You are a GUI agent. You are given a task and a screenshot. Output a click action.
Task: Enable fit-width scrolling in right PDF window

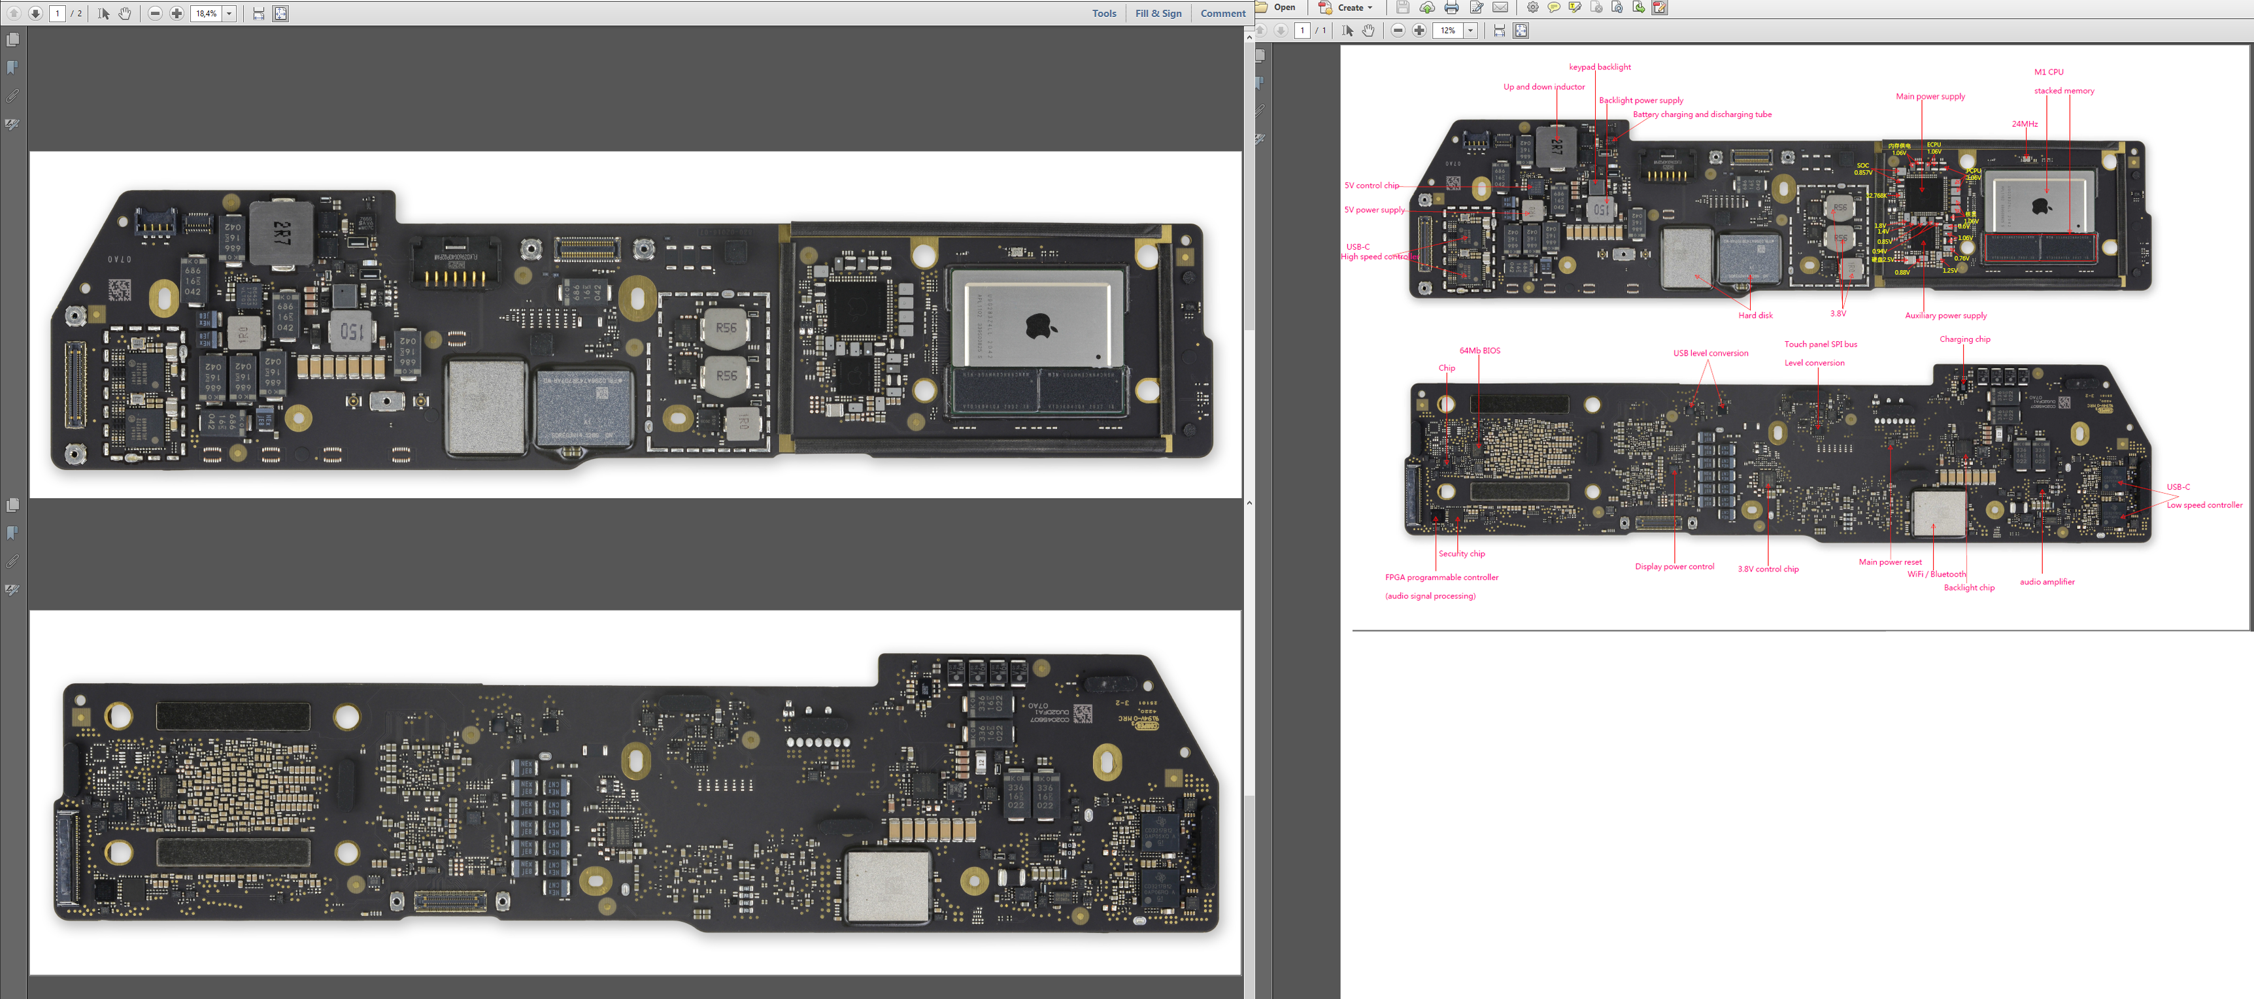point(1499,31)
